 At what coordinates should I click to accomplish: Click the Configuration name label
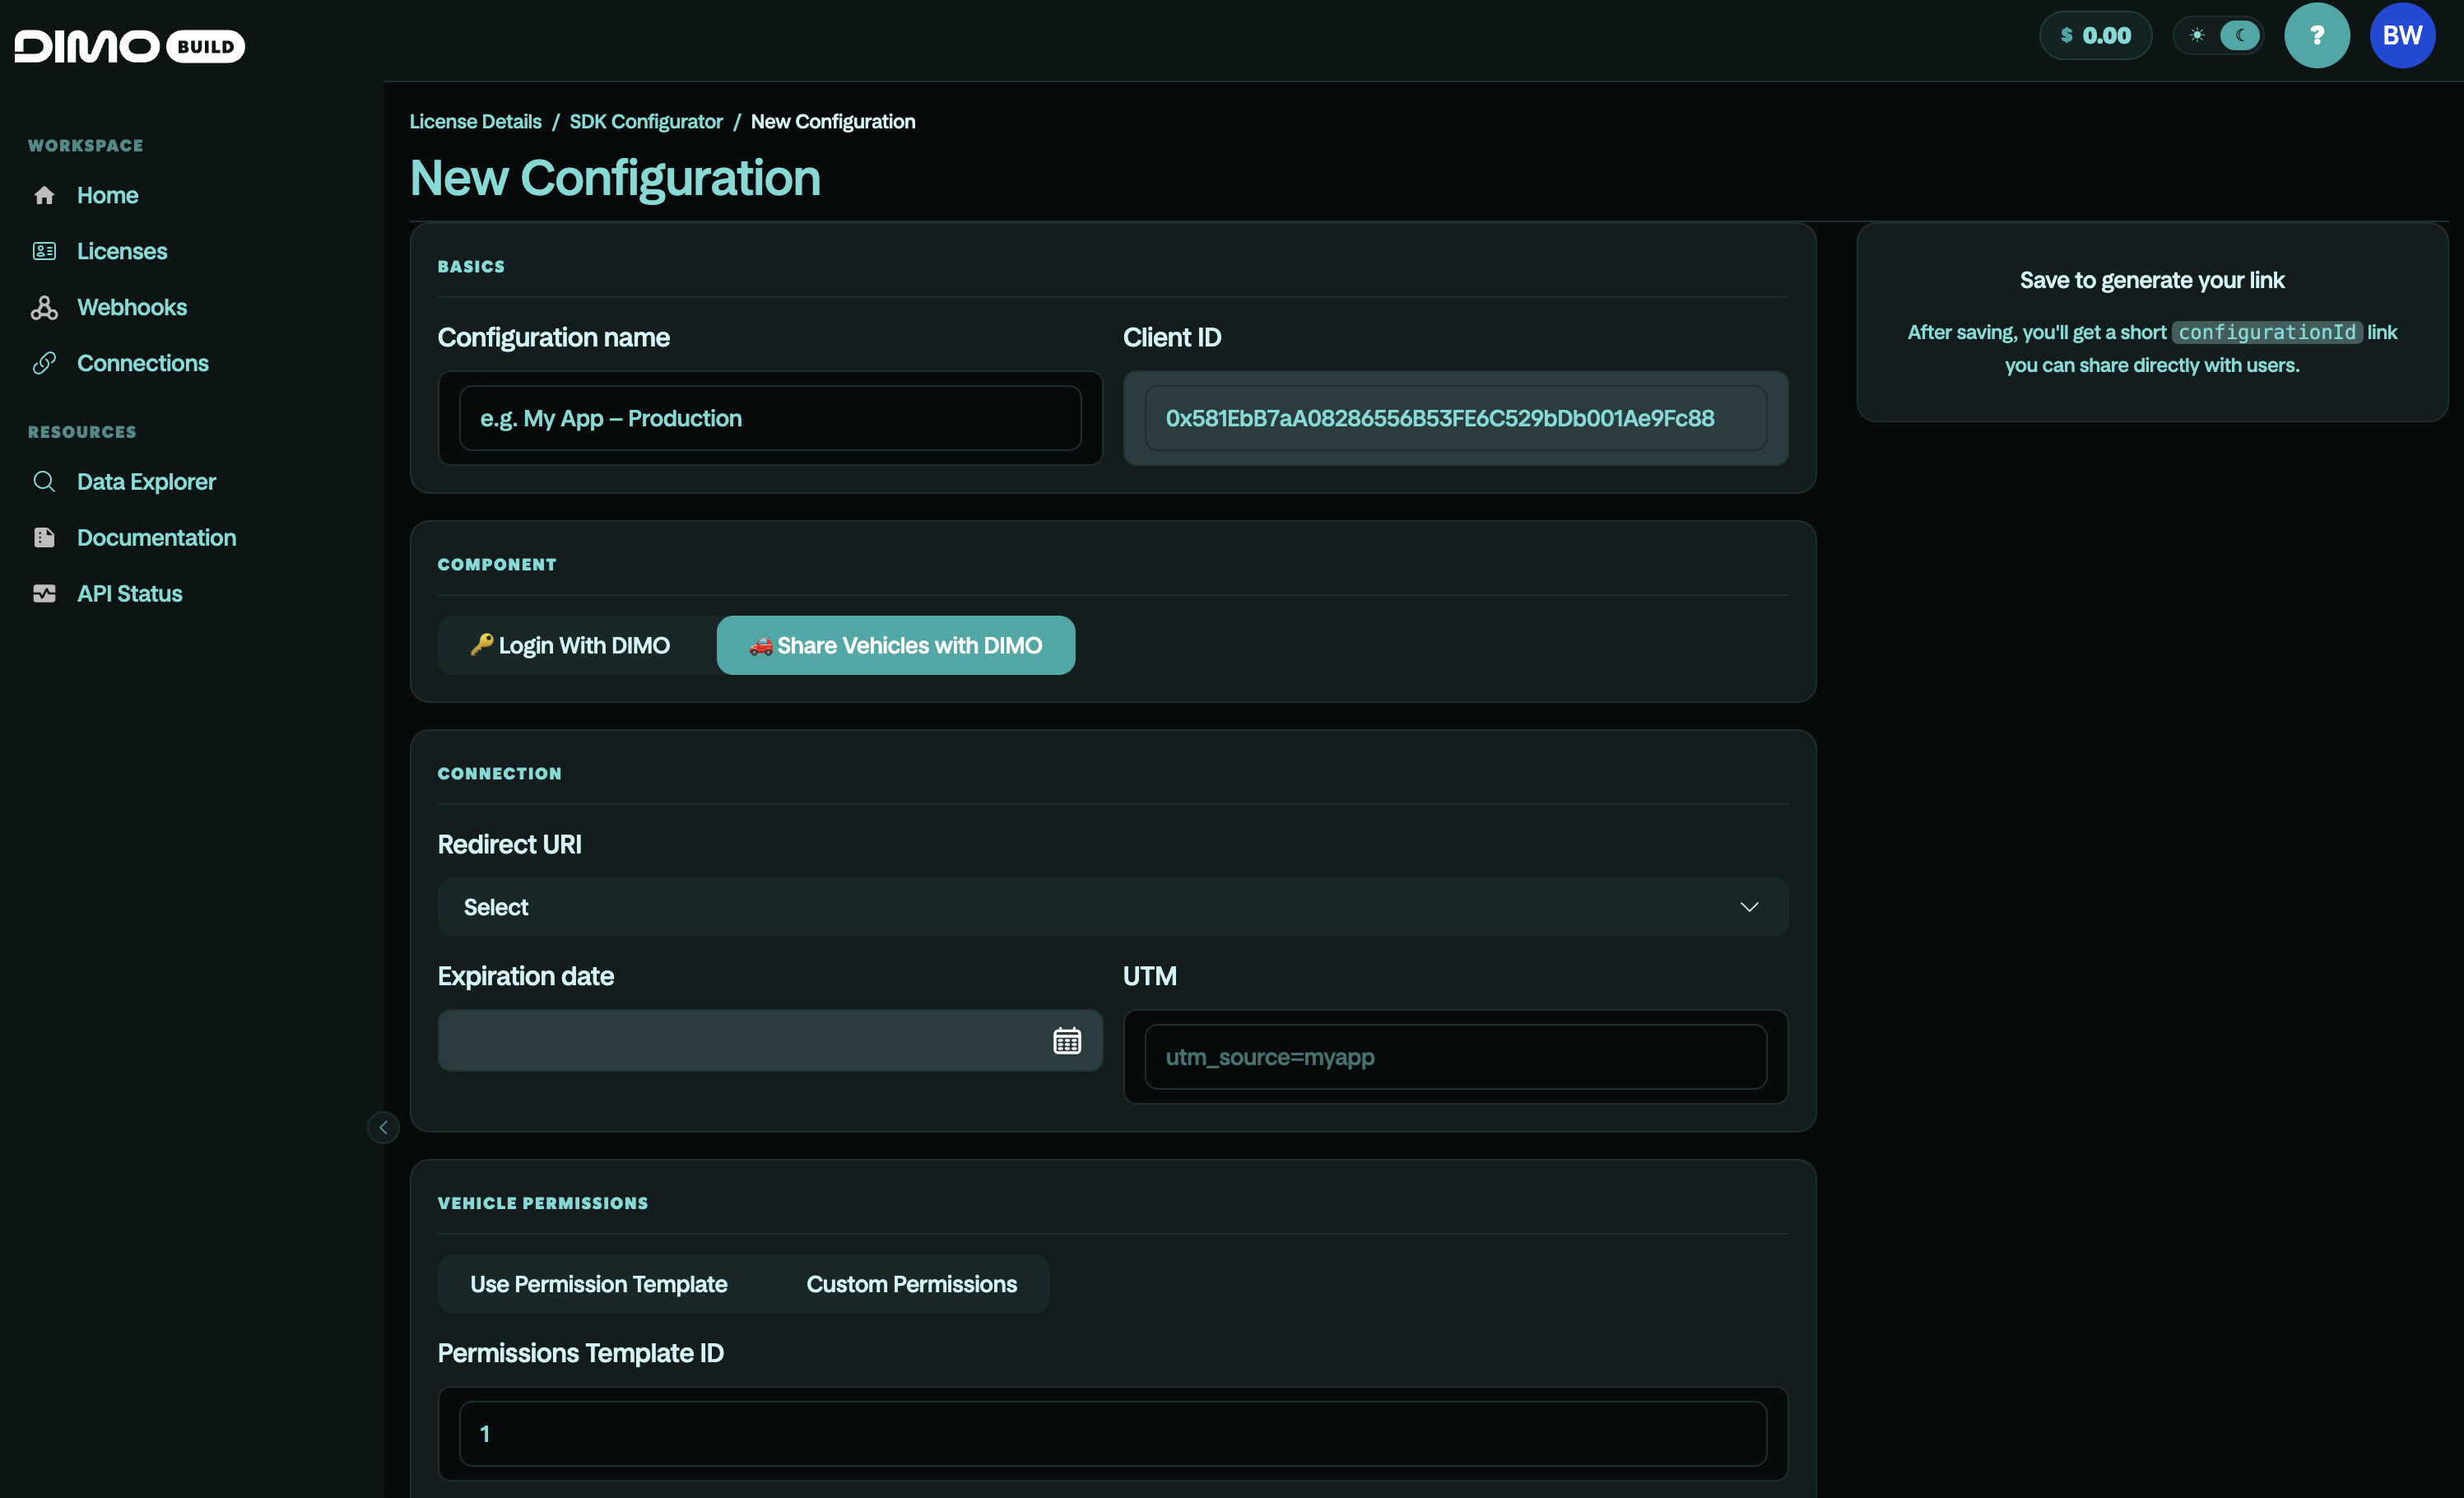553,337
